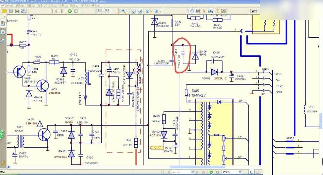Select the Hand tool
The width and height of the screenshot is (323, 175).
click(192, 11)
